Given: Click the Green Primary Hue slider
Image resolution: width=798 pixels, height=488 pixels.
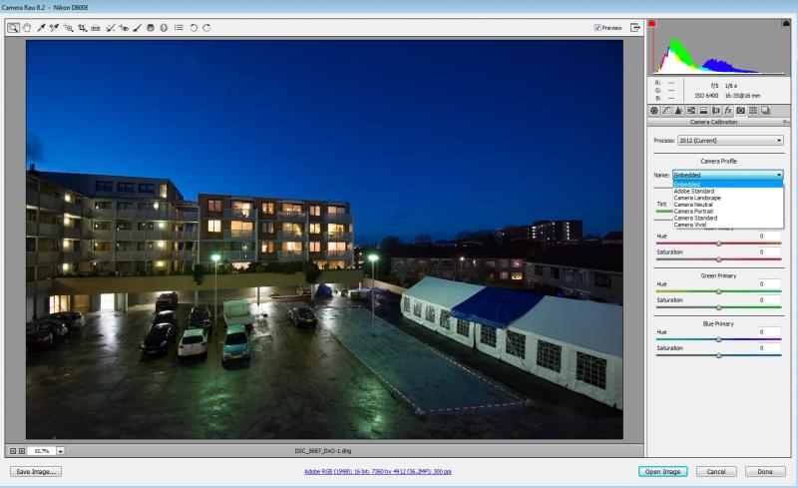Looking at the screenshot, I should coord(718,291).
